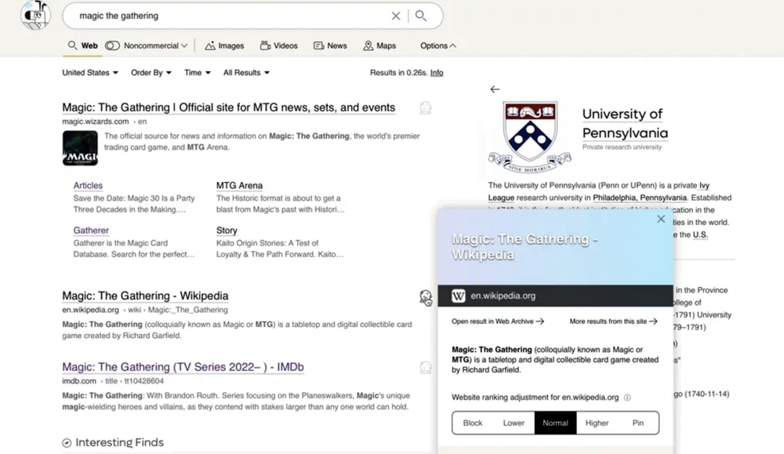The height and width of the screenshot is (454, 784).
Task: Follow the Philadelphia, Pennsylvania link
Action: point(640,198)
